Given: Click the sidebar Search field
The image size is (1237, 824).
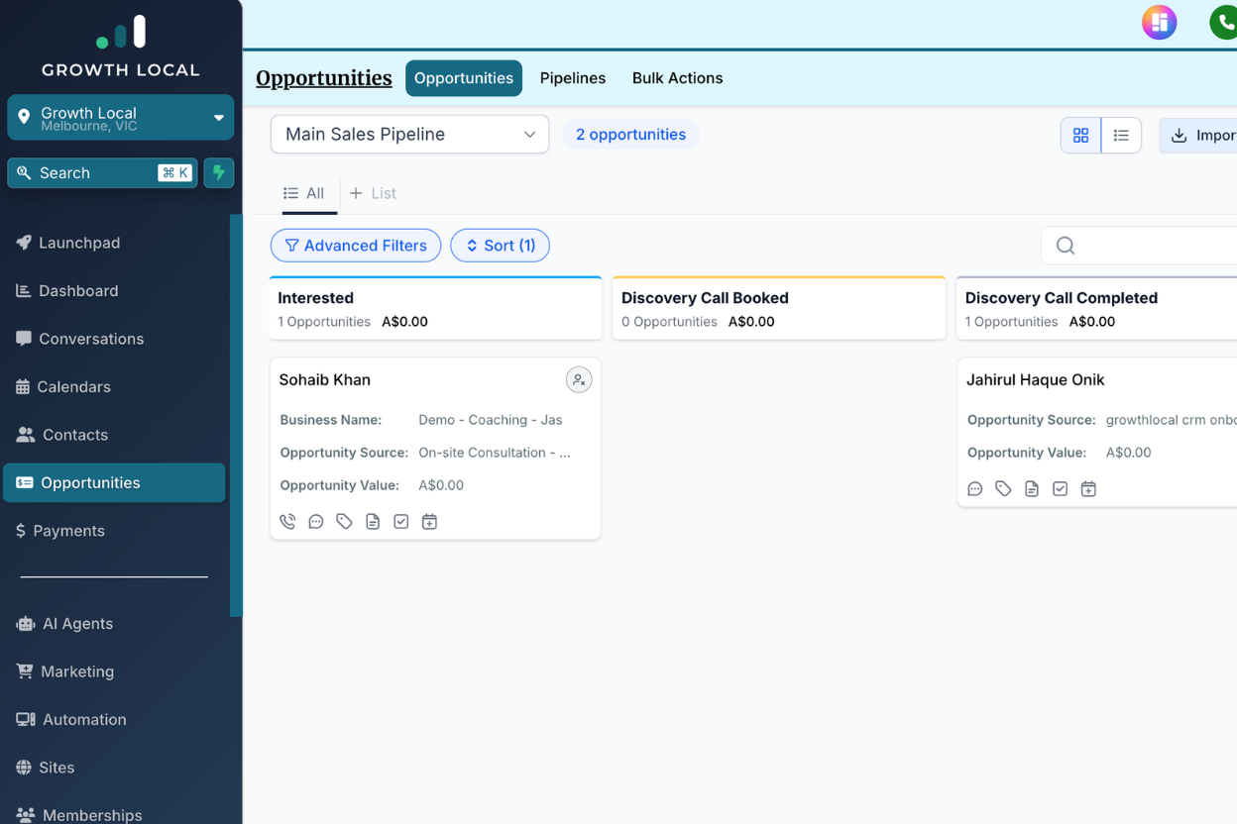Looking at the screenshot, I should tap(102, 172).
